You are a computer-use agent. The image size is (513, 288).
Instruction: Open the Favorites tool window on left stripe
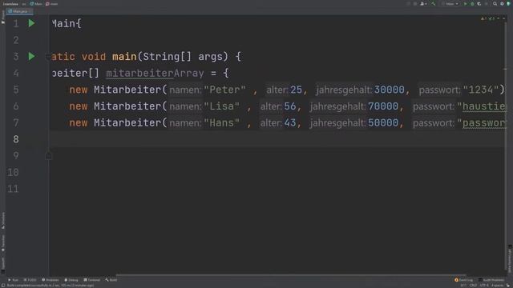3,243
